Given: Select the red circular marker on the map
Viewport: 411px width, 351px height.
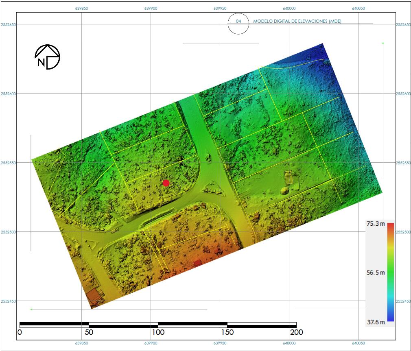Looking at the screenshot, I should pyautogui.click(x=166, y=183).
